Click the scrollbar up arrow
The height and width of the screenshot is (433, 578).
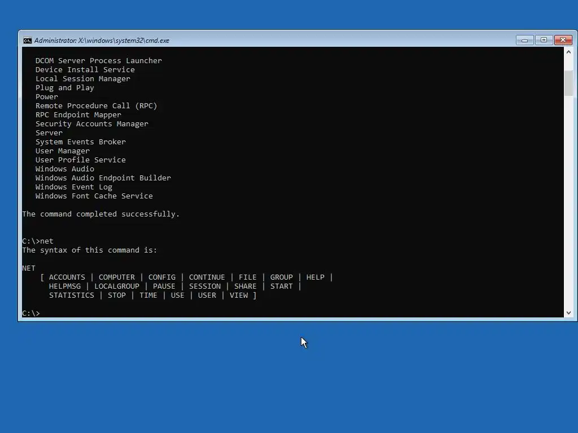pyautogui.click(x=568, y=52)
